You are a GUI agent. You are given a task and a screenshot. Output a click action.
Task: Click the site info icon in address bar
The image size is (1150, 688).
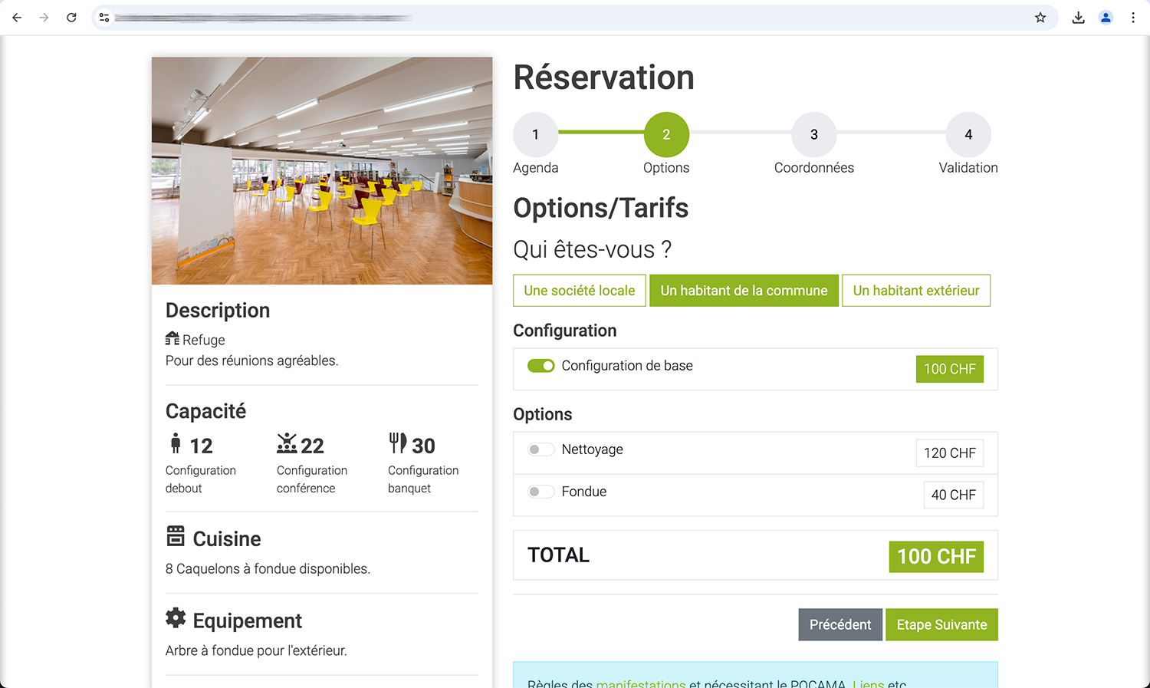tap(104, 18)
